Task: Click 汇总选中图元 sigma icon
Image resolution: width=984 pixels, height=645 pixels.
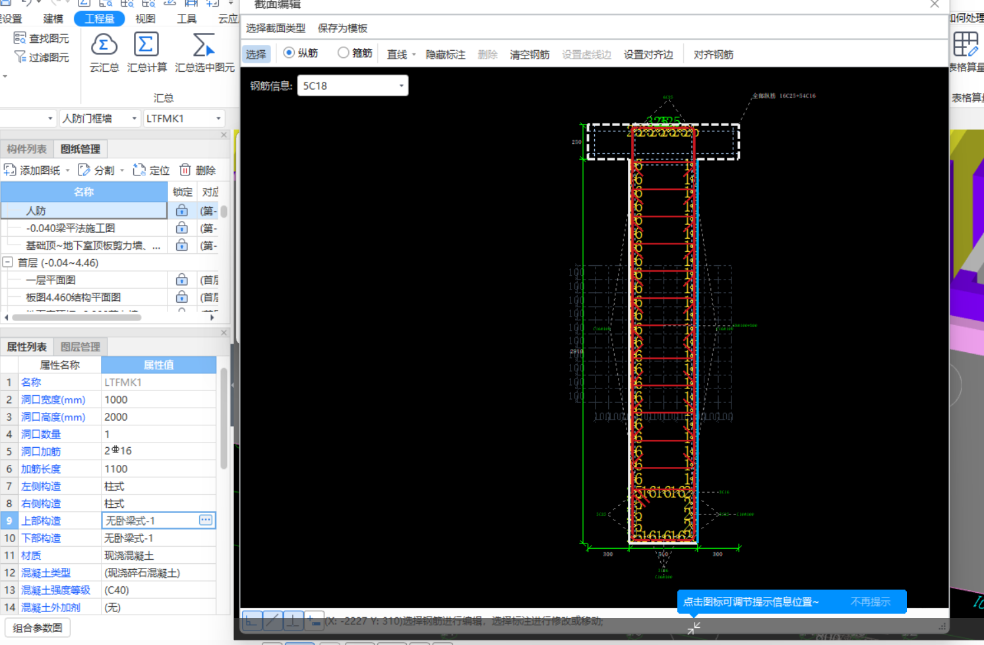Action: (204, 46)
